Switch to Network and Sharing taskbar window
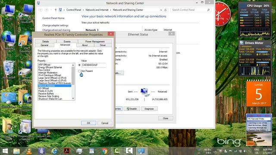The height and width of the screenshot is (155, 276). click(x=141, y=151)
